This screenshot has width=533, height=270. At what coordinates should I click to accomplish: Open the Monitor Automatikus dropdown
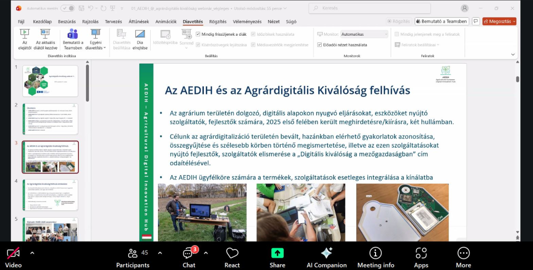(364, 34)
